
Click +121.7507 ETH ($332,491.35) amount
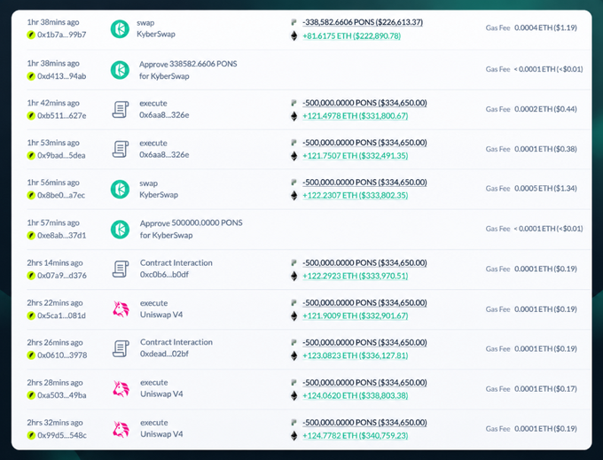click(x=356, y=156)
